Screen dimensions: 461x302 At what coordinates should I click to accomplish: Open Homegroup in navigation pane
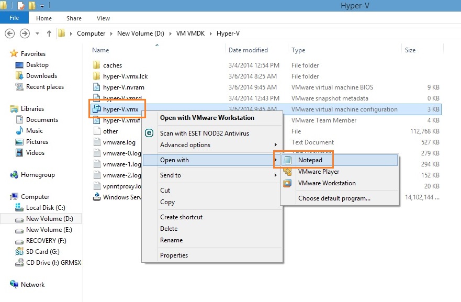pyautogui.click(x=38, y=175)
